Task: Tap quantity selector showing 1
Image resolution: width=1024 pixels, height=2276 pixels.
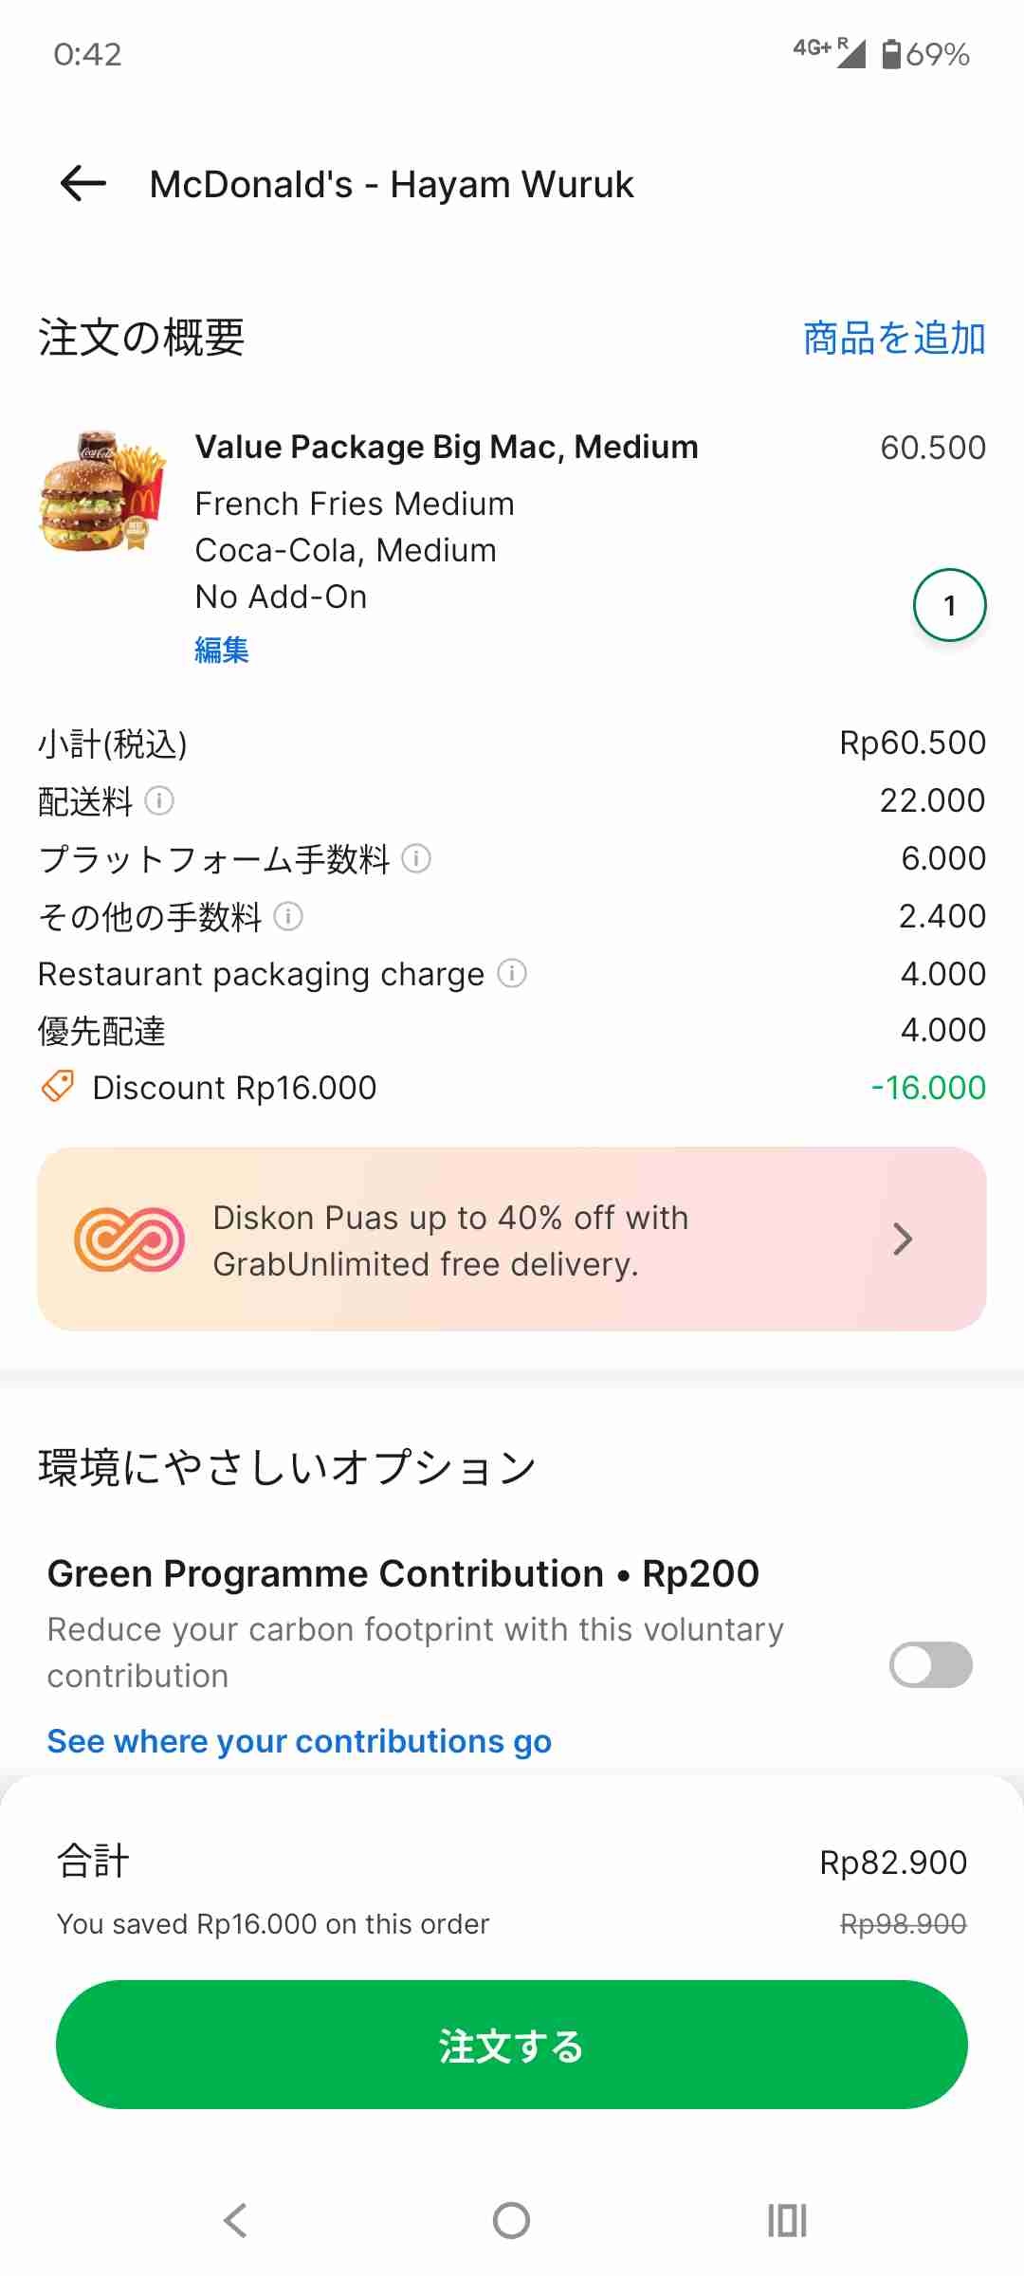Action: pos(949,605)
